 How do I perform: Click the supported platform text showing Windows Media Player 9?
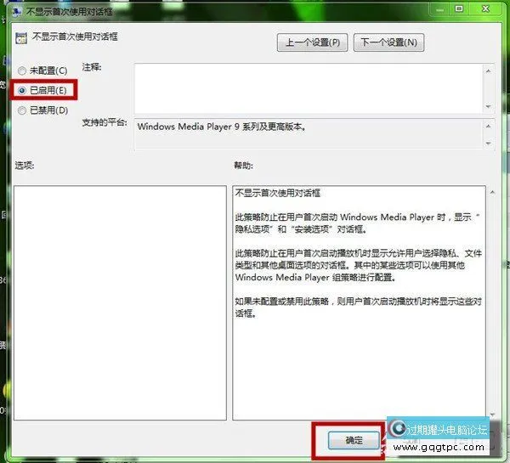coord(221,127)
